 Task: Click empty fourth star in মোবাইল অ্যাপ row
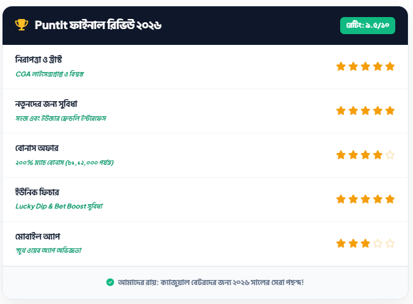click(378, 243)
